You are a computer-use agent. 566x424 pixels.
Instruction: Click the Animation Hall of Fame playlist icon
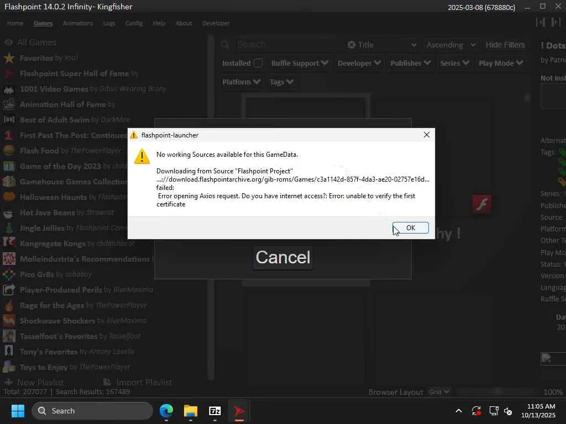9,104
